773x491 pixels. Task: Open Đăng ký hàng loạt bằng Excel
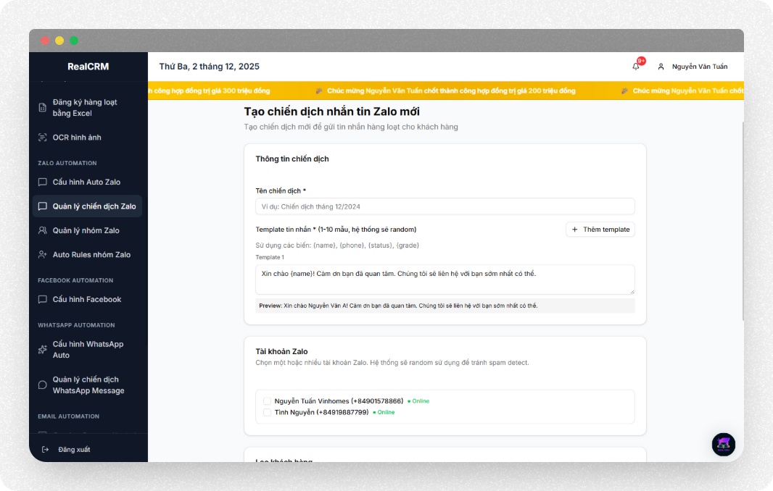click(x=87, y=107)
